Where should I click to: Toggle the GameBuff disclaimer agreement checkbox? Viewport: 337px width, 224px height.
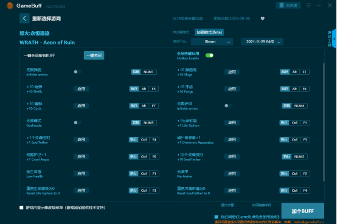[216, 217]
